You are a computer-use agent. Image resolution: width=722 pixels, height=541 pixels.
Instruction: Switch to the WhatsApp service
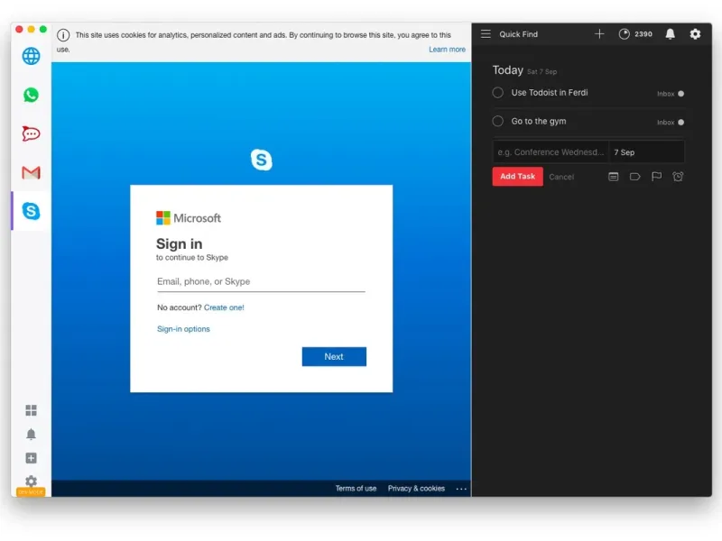31,96
